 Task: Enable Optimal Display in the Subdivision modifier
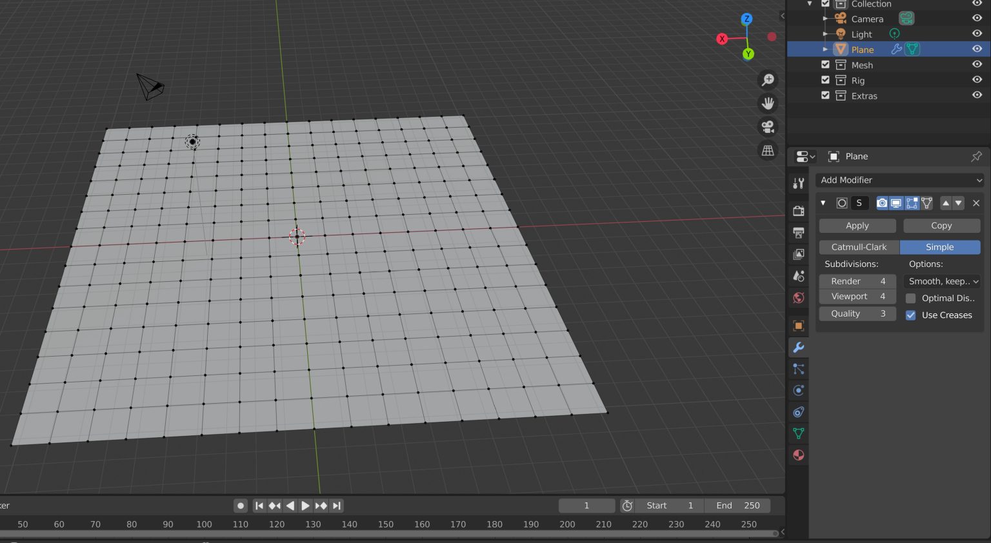[910, 298]
